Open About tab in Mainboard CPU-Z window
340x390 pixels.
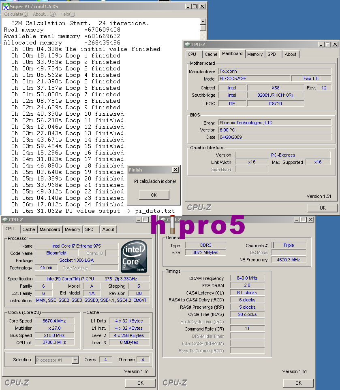click(x=291, y=54)
